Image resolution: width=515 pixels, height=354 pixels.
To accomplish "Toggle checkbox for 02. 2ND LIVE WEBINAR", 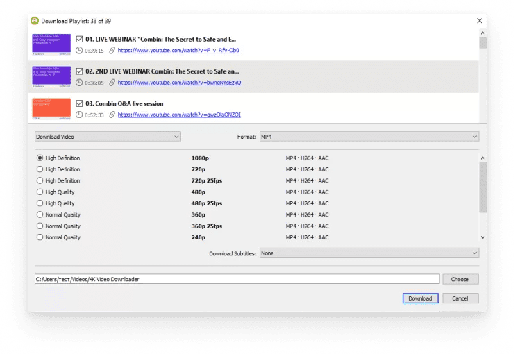I will 79,71.
